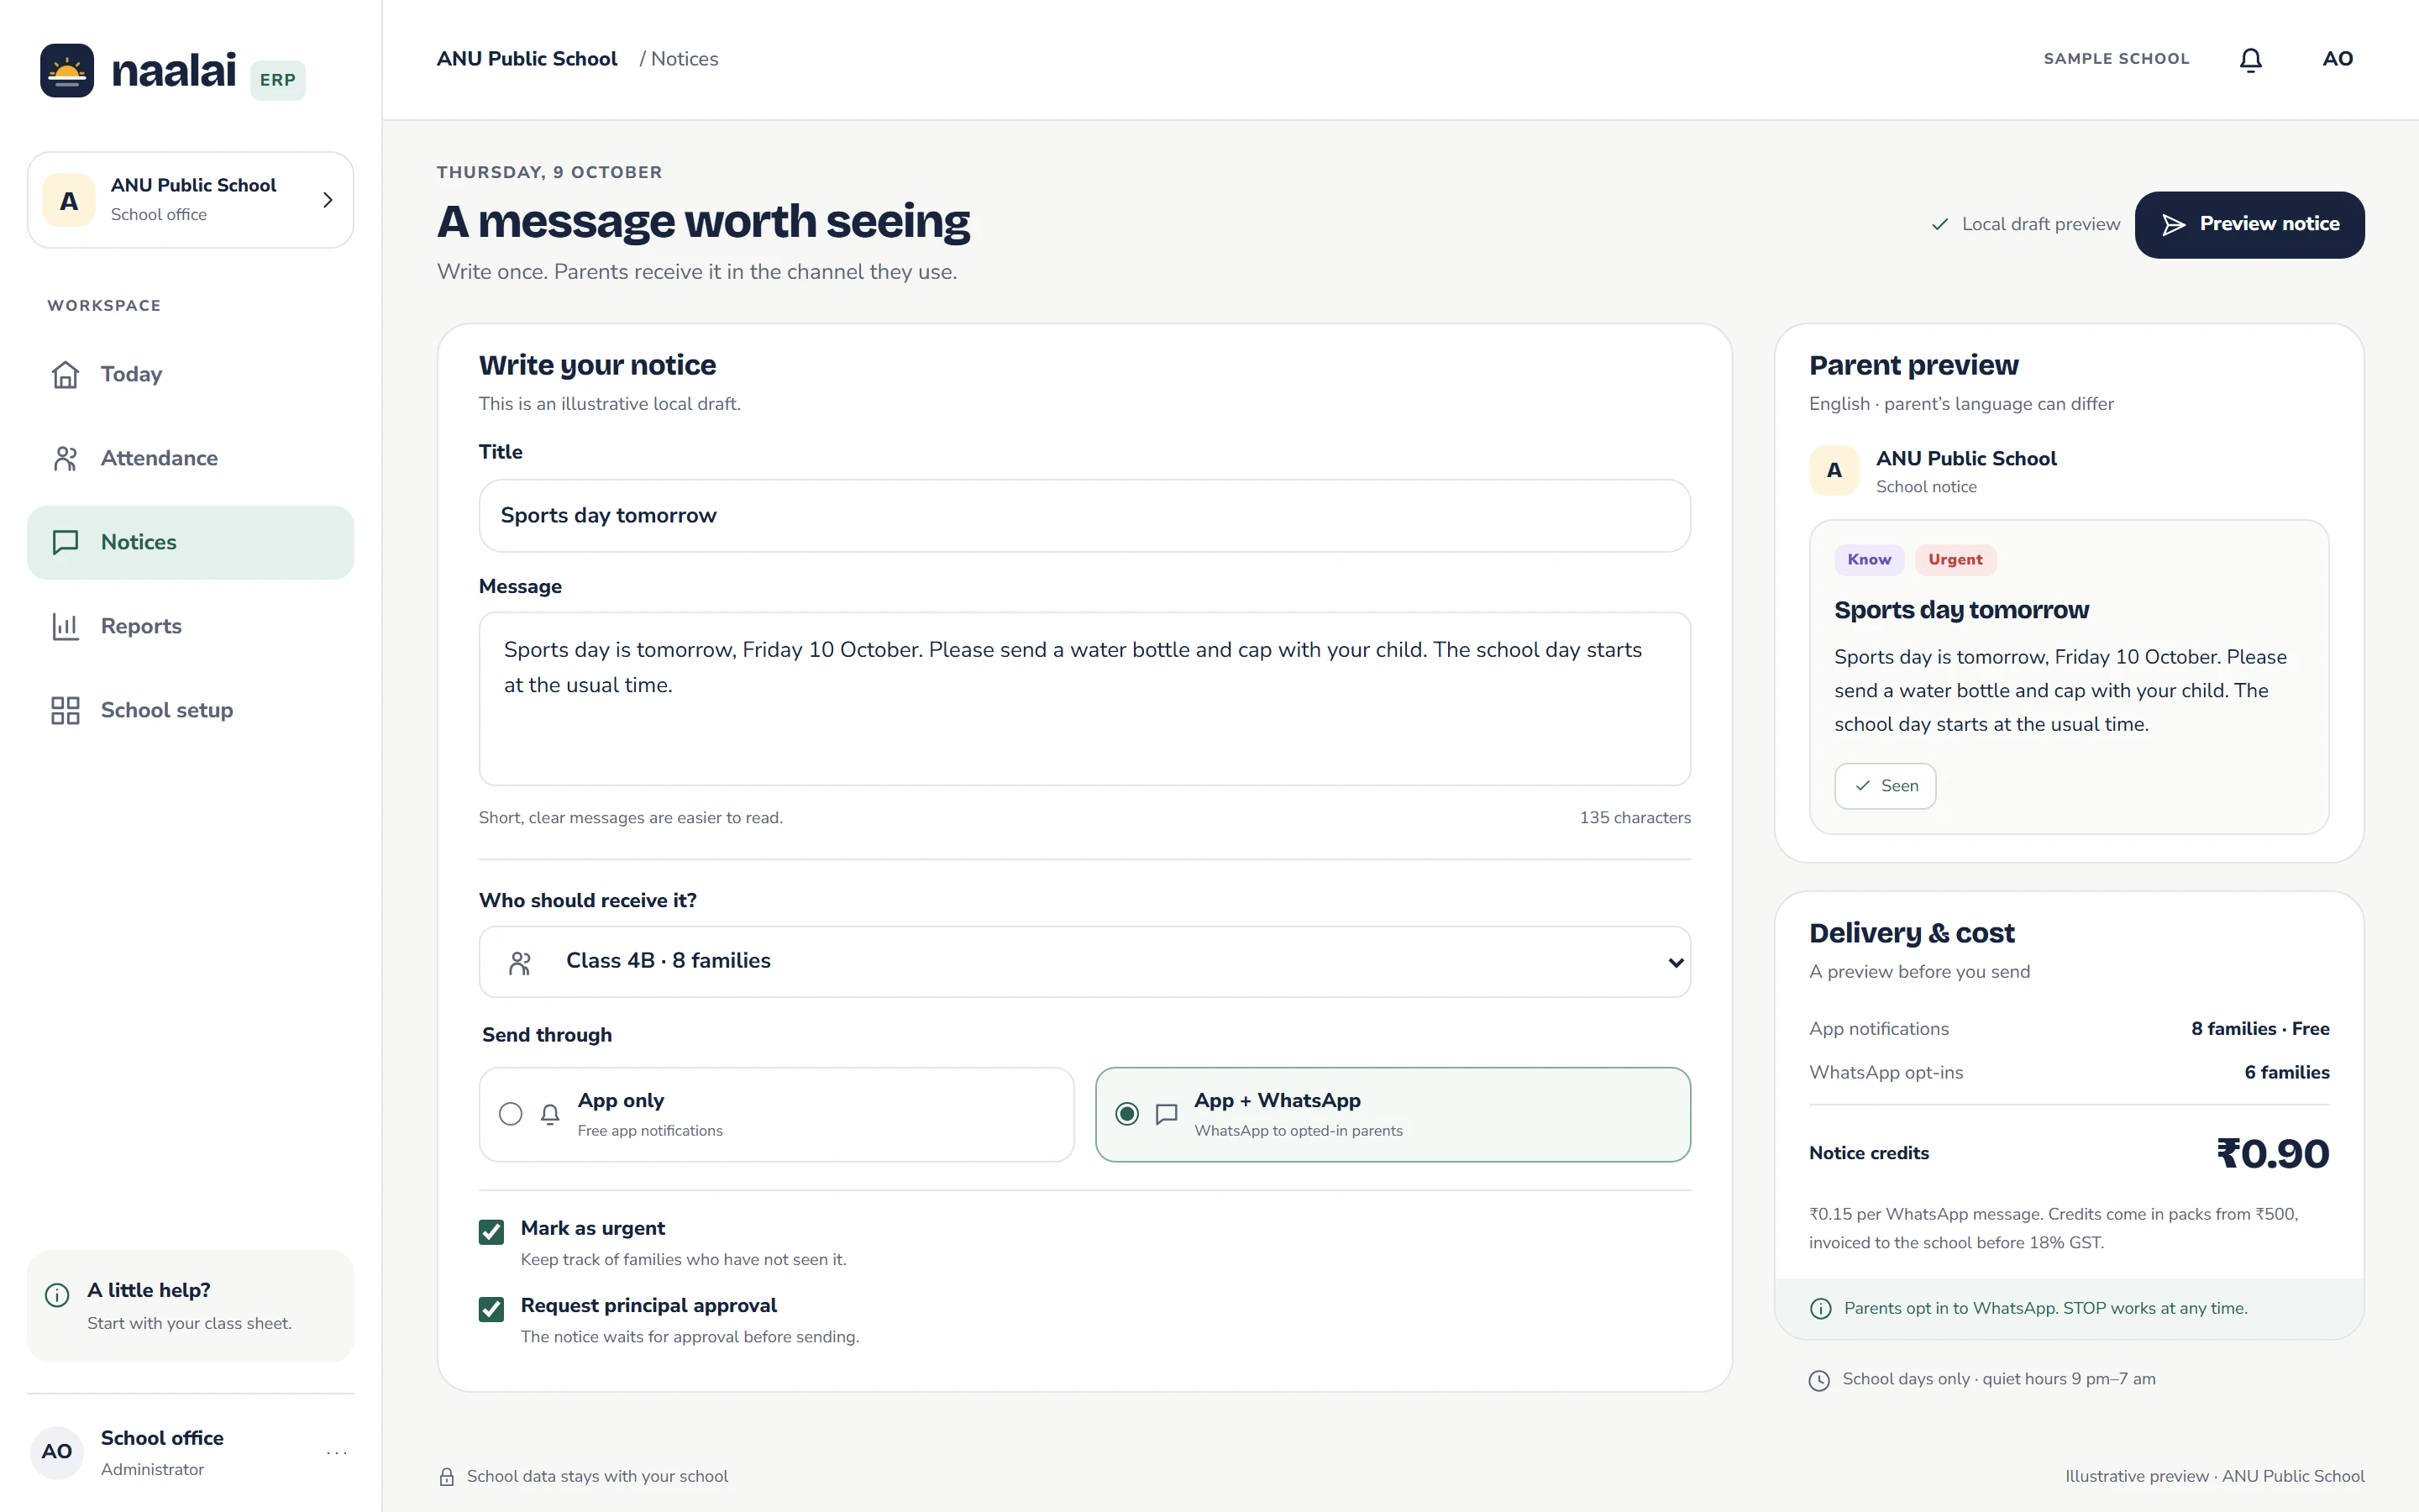Click the Today home icon in the sidebar
2419x1512 pixels.
pos(65,374)
